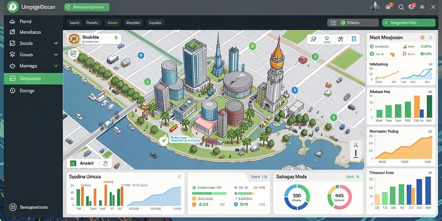Switch to the green Eimce tab

pos(113,23)
